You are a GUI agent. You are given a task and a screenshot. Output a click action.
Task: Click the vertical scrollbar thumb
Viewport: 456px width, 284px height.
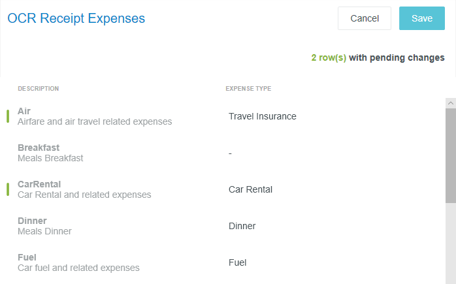450,155
